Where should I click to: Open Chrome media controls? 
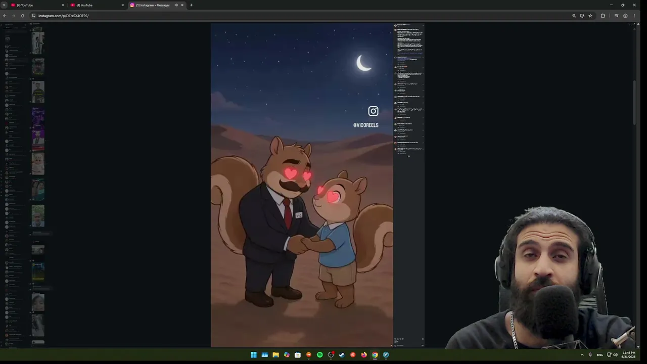pos(616,16)
